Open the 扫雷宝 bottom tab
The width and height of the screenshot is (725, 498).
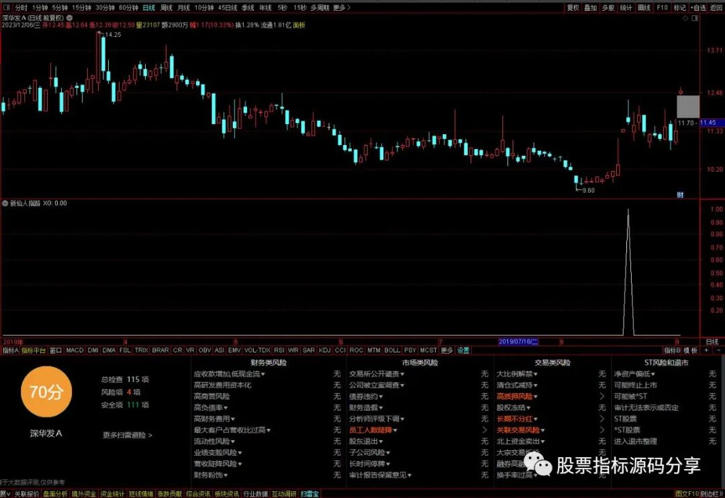click(x=309, y=494)
